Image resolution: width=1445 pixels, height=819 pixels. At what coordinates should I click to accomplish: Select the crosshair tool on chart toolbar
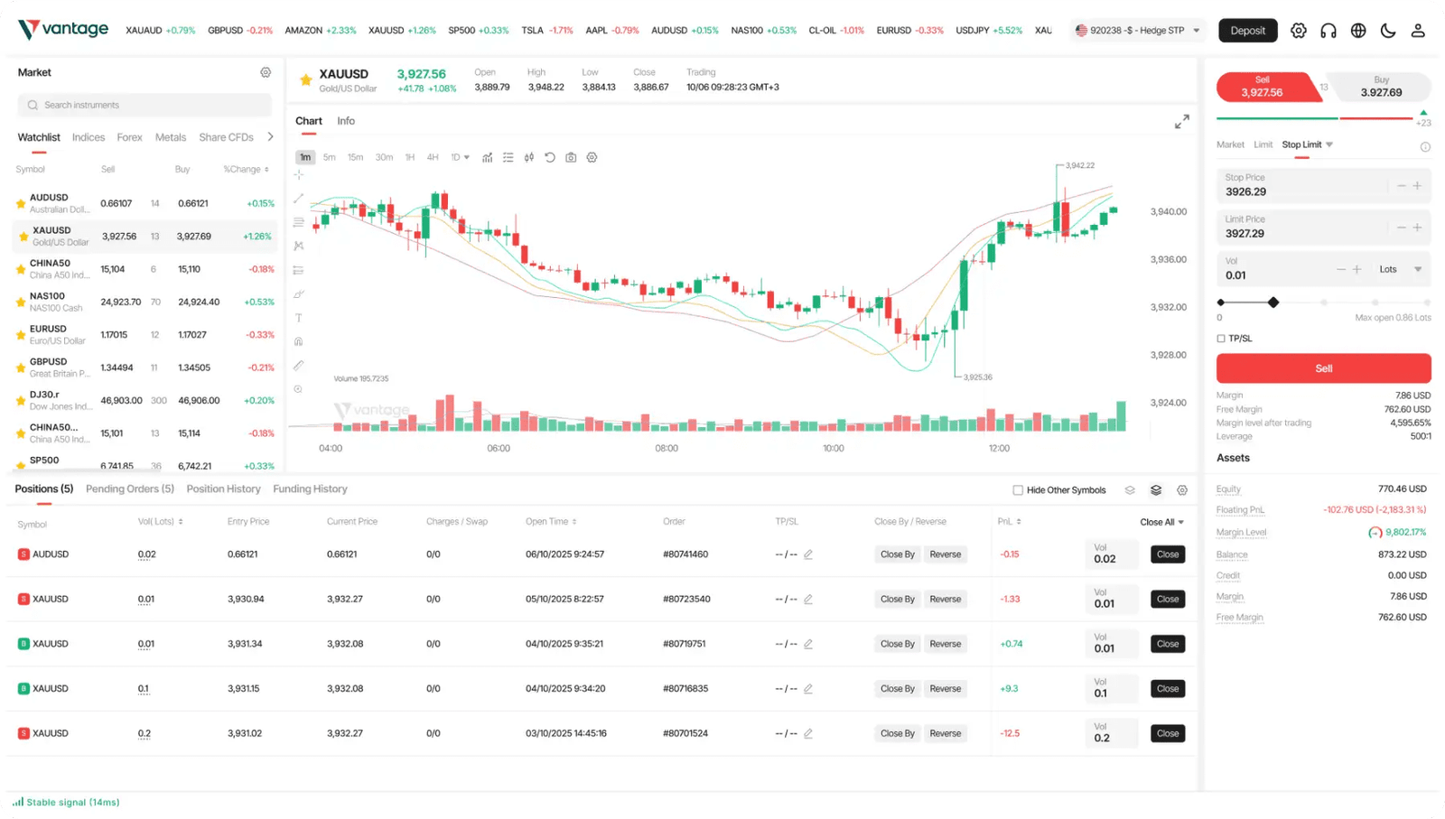(x=298, y=175)
